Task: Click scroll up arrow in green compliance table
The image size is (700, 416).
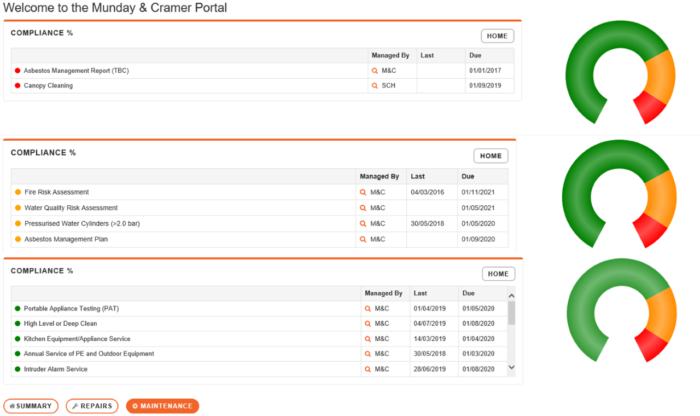Action: [512, 296]
